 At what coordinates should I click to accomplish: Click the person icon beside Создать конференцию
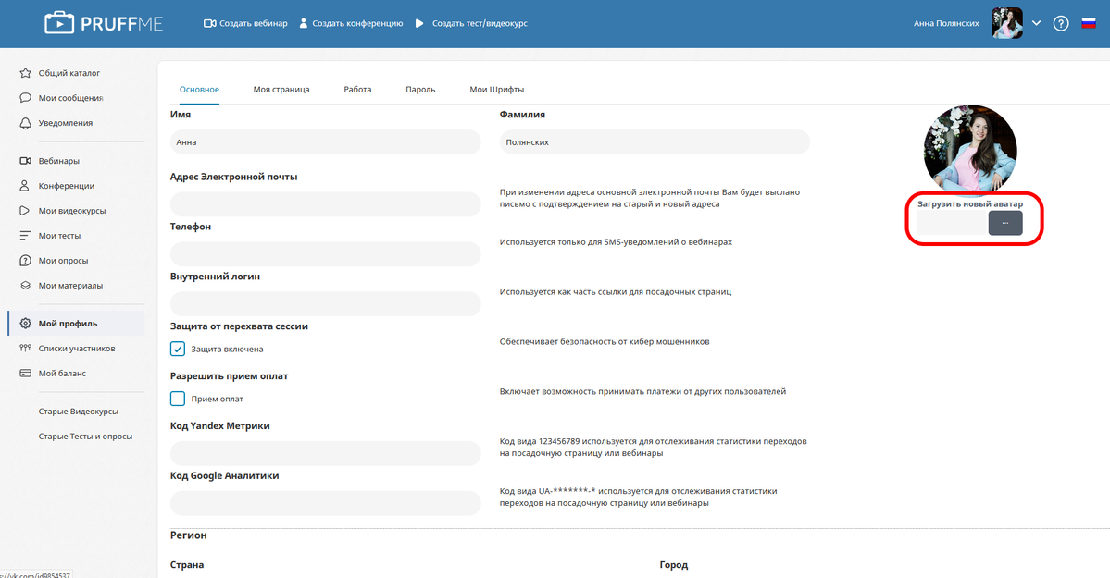(x=303, y=23)
